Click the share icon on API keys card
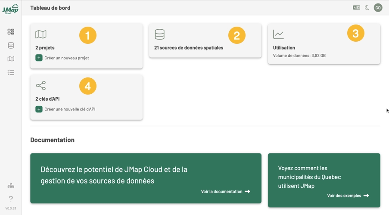The height and width of the screenshot is (215, 389). pyautogui.click(x=41, y=86)
